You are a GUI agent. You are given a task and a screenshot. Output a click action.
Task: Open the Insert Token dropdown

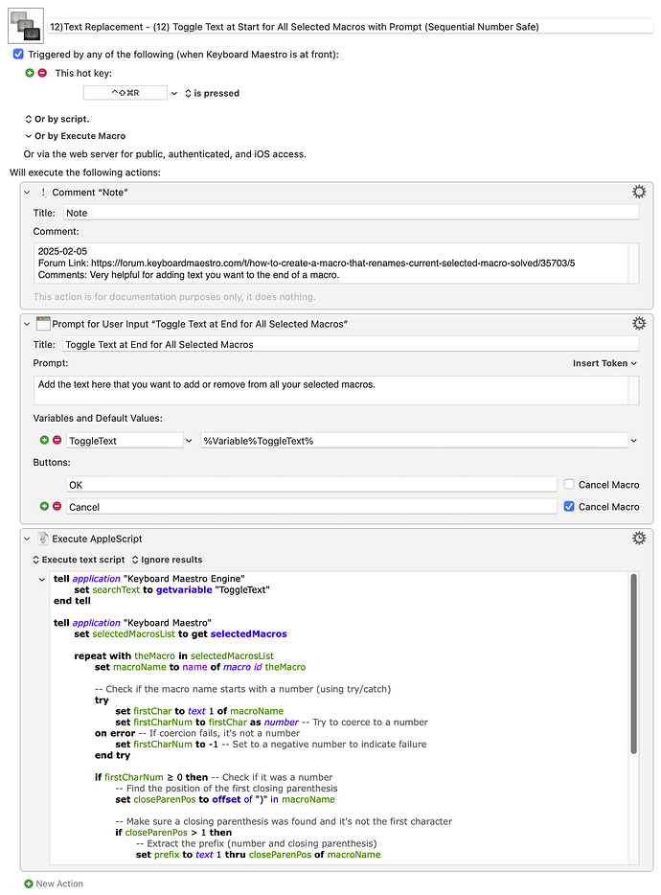pyautogui.click(x=604, y=363)
